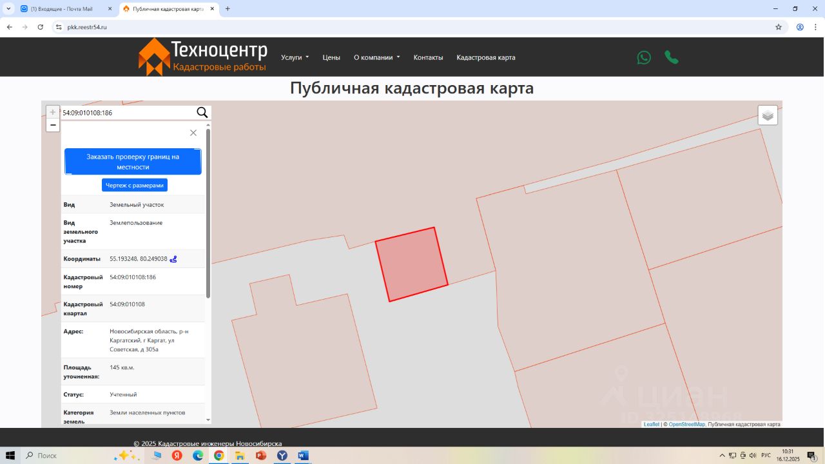Close the Почта Mail tab
The height and width of the screenshot is (464, 825).
tap(110, 9)
